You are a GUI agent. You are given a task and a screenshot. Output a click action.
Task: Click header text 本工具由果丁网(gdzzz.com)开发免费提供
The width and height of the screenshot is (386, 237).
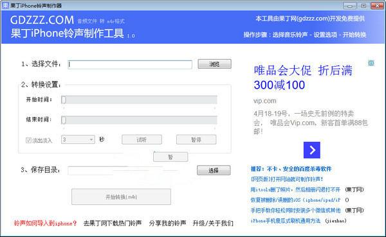310,19
